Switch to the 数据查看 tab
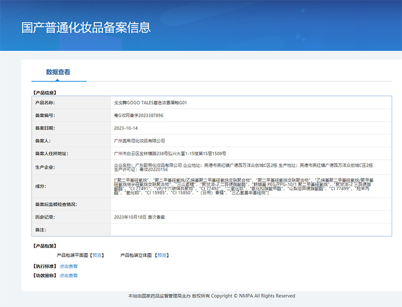The width and height of the screenshot is (402, 307). (x=58, y=72)
